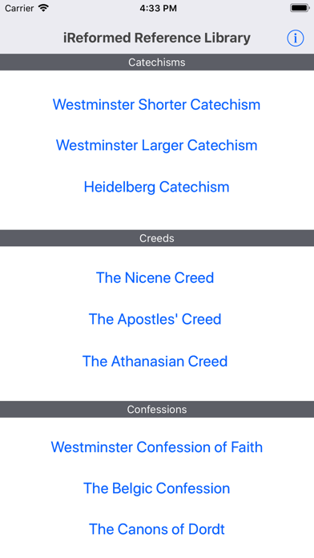Open The Nicene Creed
Image resolution: width=314 pixels, height=558 pixels.
pyautogui.click(x=155, y=277)
